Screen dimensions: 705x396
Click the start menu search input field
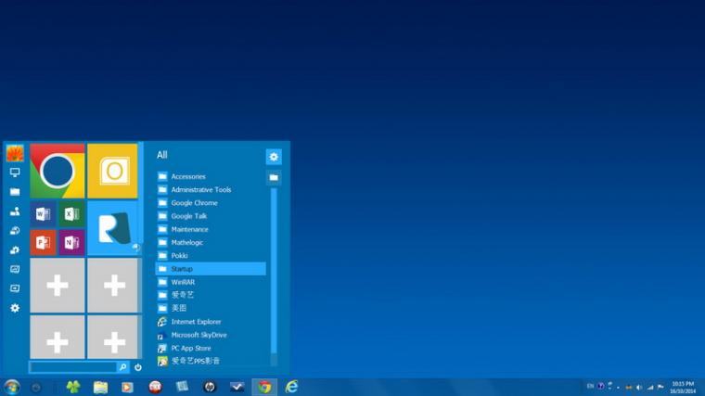pos(72,367)
